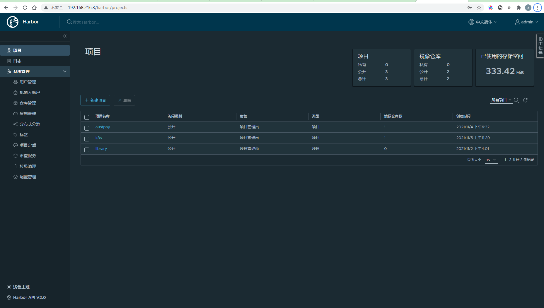
Task: Click the saved password key icon
Action: coord(470,8)
